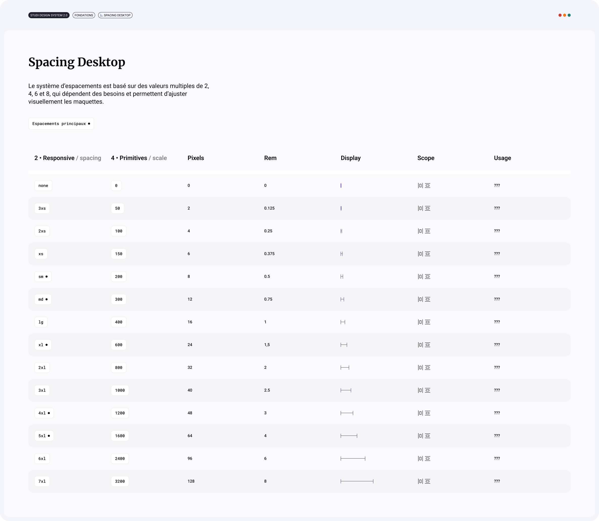This screenshot has height=521, width=599.
Task: Open Studi Design System 2.0 breadcrumb
Action: 49,15
